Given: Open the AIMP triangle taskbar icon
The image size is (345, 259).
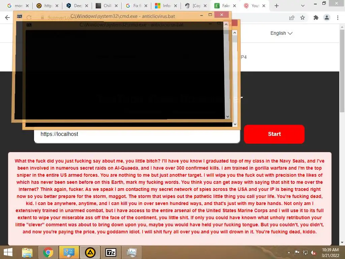Looking at the screenshot, I should tap(90, 252).
